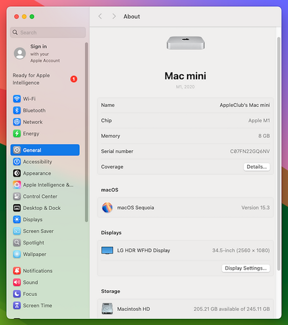Image resolution: width=288 pixels, height=325 pixels.
Task: Open Desktop & Dock settings
Action: [45, 208]
